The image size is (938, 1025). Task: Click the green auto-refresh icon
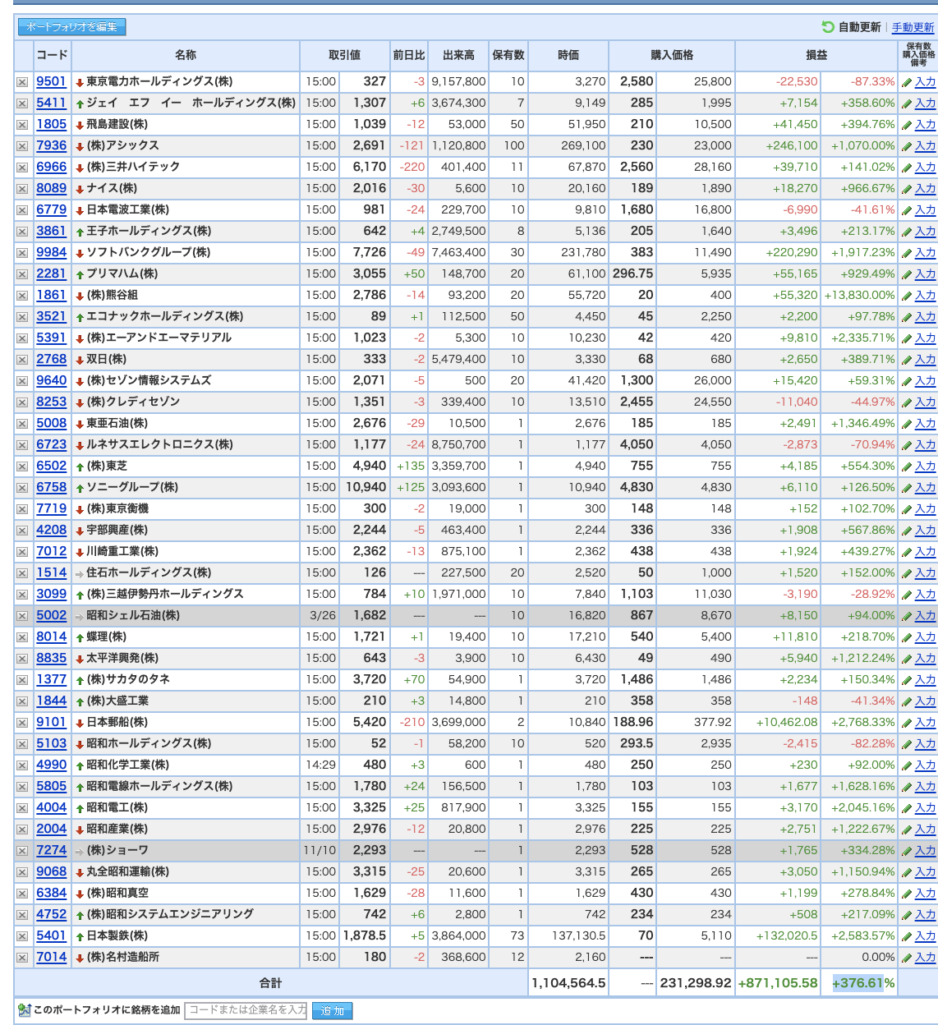[x=828, y=27]
